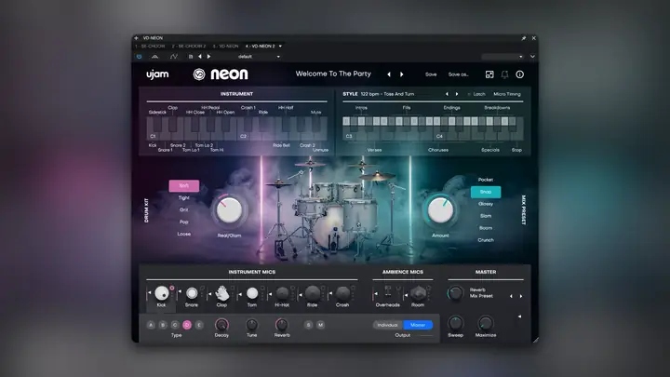The image size is (670, 377).
Task: Open the info icon in header
Action: (519, 74)
